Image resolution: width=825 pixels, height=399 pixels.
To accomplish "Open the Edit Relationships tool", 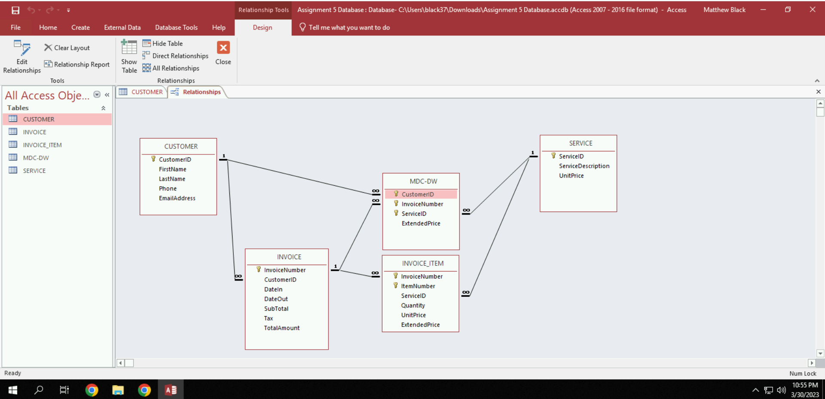I will click(22, 57).
